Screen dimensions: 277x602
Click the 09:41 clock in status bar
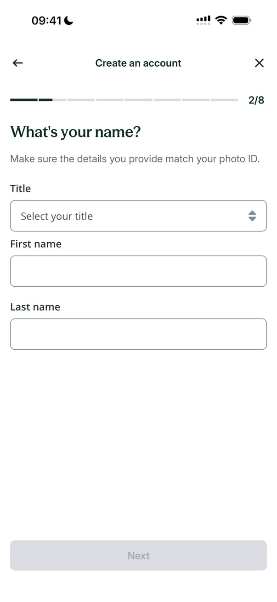pos(46,21)
